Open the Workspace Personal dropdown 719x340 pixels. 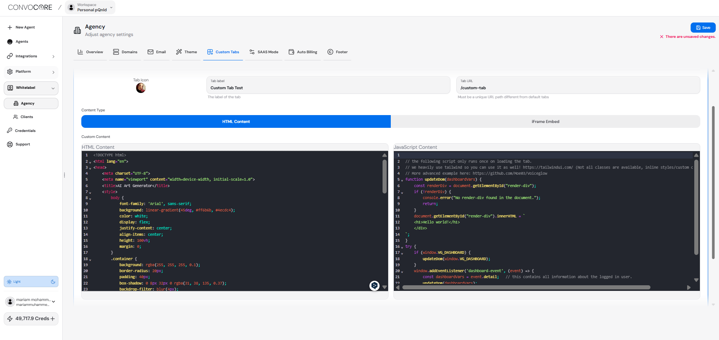tap(90, 7)
